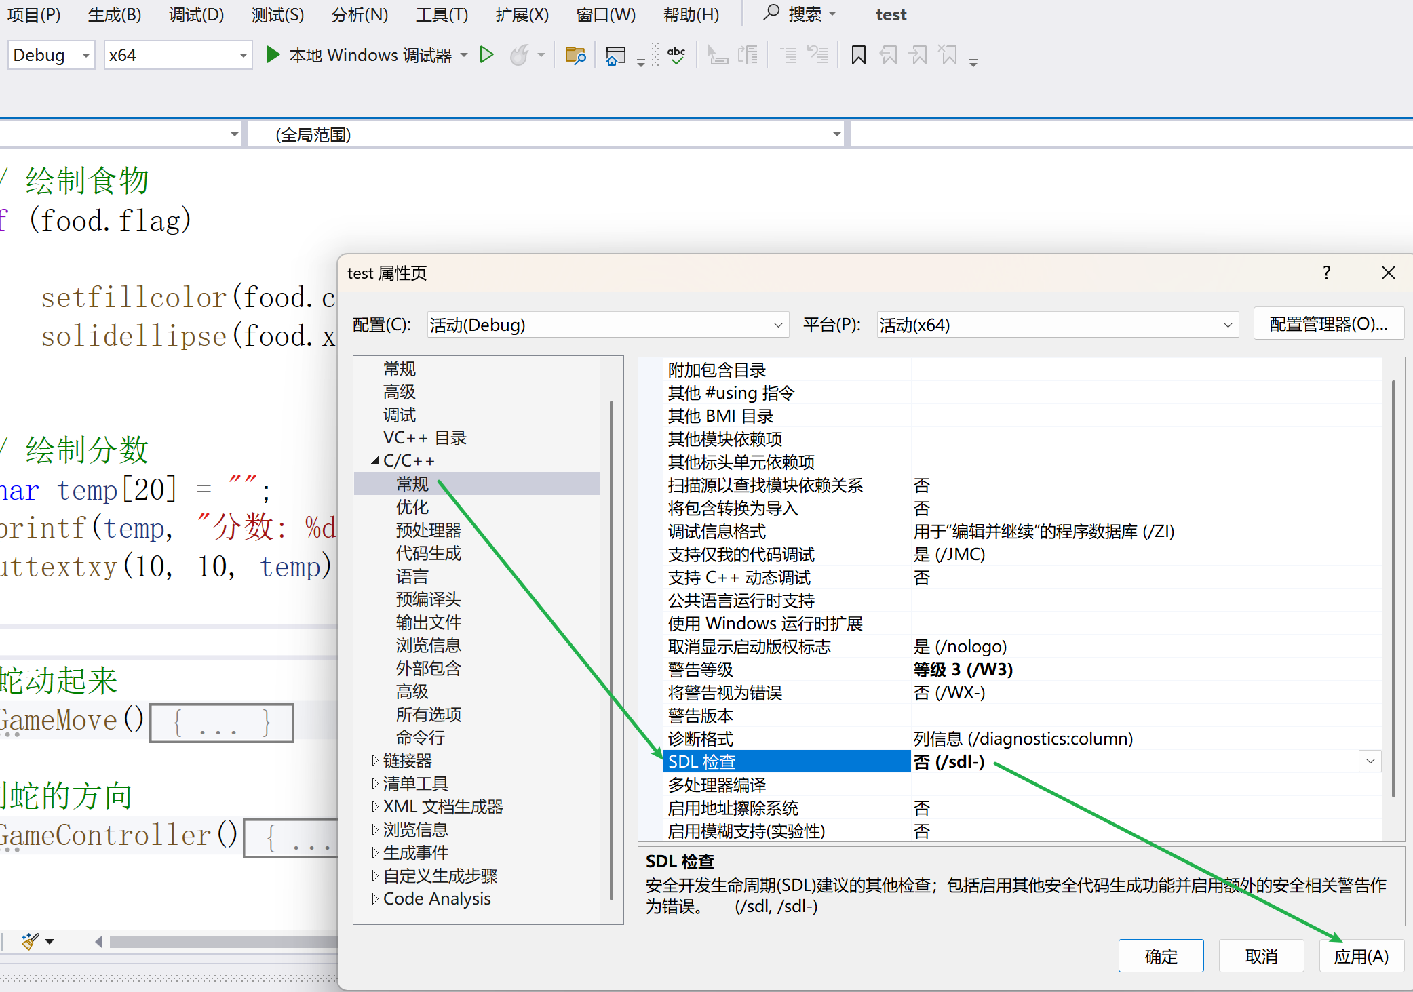
Task: Click the editor horizontal scrollbar left arrow
Action: click(x=99, y=941)
